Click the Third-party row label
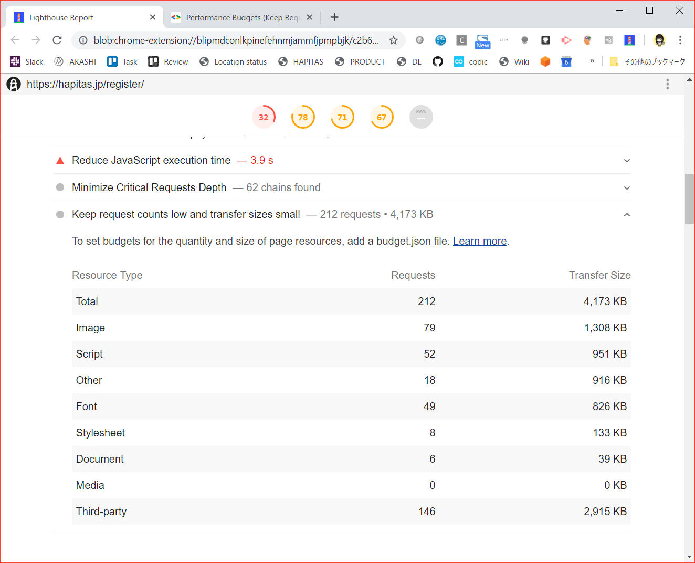Screen dimensions: 695x563 (101, 512)
